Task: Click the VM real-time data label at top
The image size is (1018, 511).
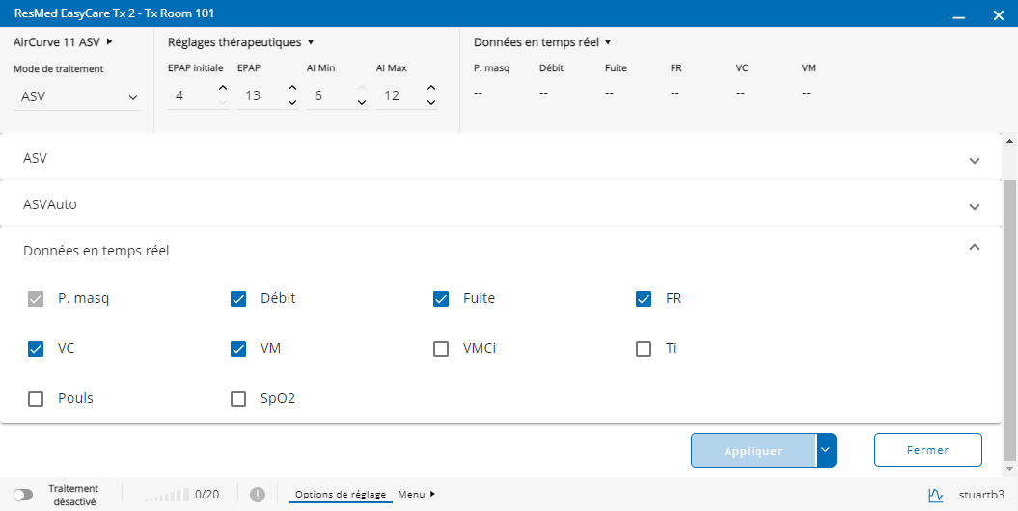Action: pos(809,67)
